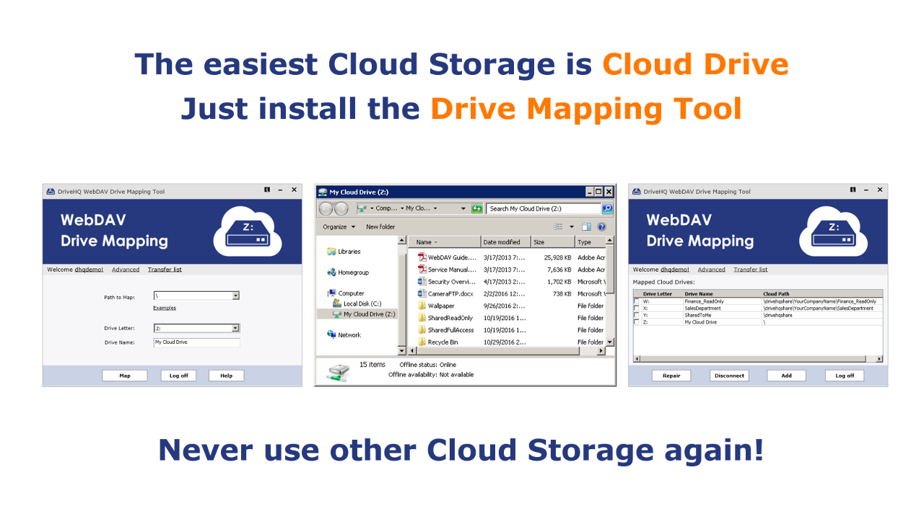
Task: Click the Libraries icon in navigation pane
Action: [x=331, y=252]
